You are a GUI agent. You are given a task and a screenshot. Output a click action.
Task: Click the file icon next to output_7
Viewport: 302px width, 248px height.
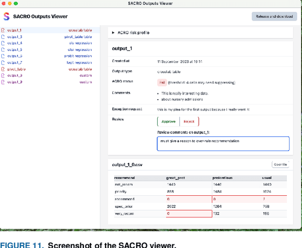click(3, 63)
